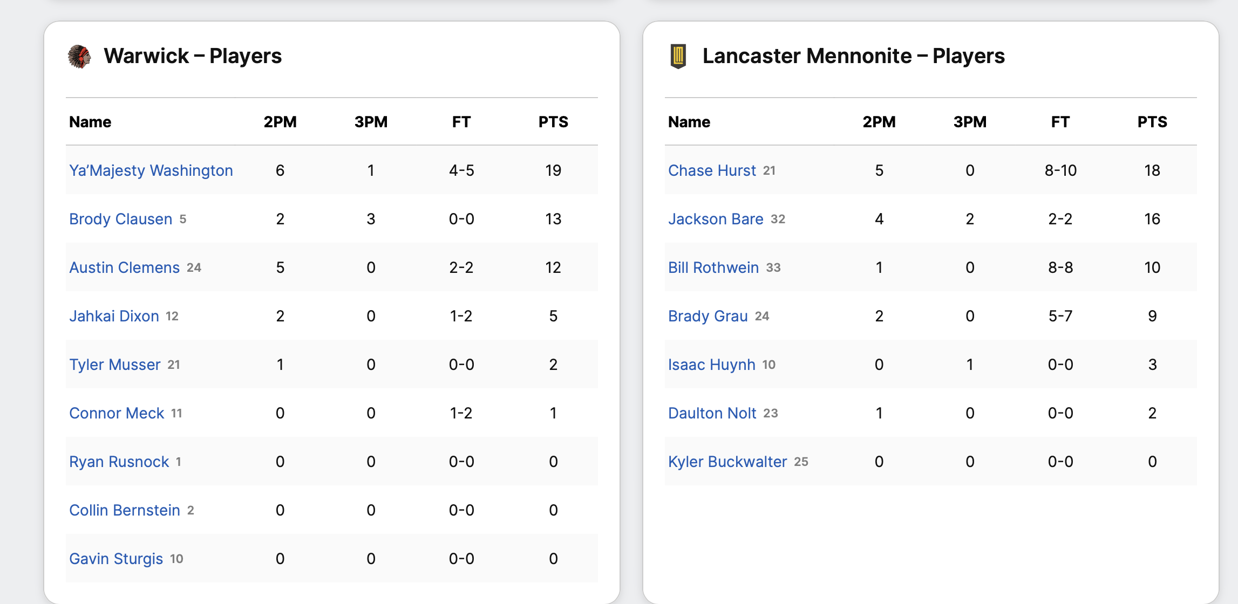Open Gavin Sturgis player profile
Image resolution: width=1238 pixels, height=604 pixels.
click(116, 559)
